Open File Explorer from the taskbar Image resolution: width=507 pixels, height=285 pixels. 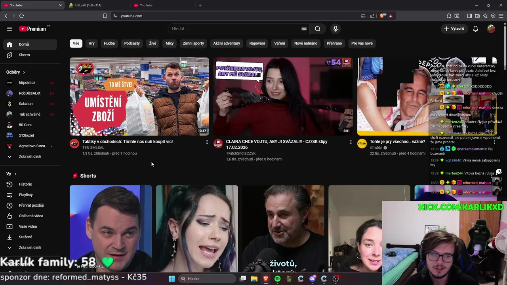point(254,279)
